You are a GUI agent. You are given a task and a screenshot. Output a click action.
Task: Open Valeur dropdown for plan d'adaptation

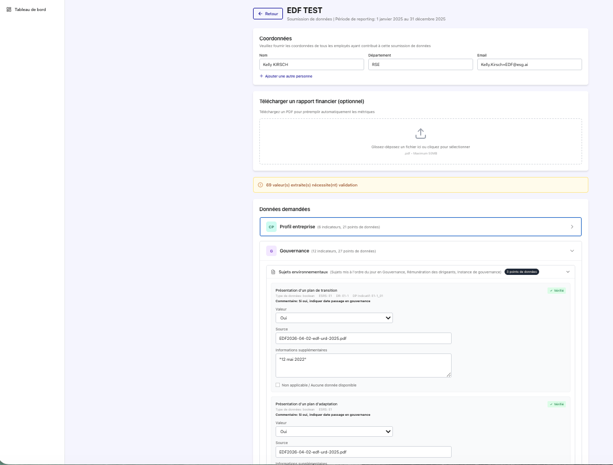(x=334, y=432)
